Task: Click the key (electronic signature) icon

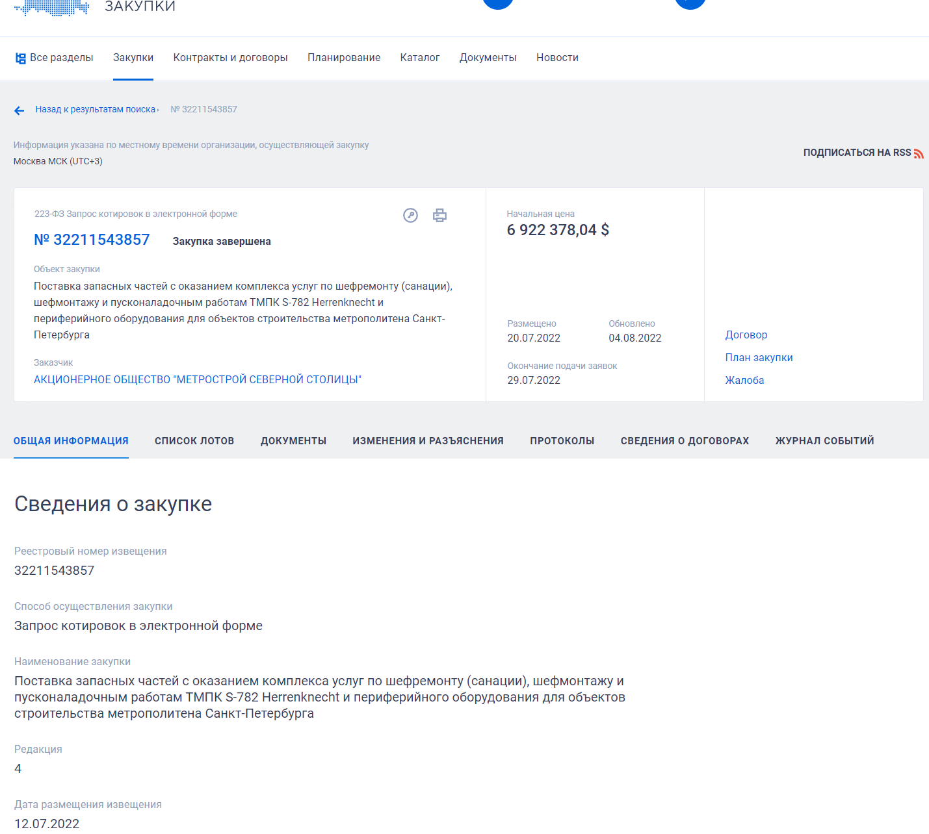Action: click(410, 216)
